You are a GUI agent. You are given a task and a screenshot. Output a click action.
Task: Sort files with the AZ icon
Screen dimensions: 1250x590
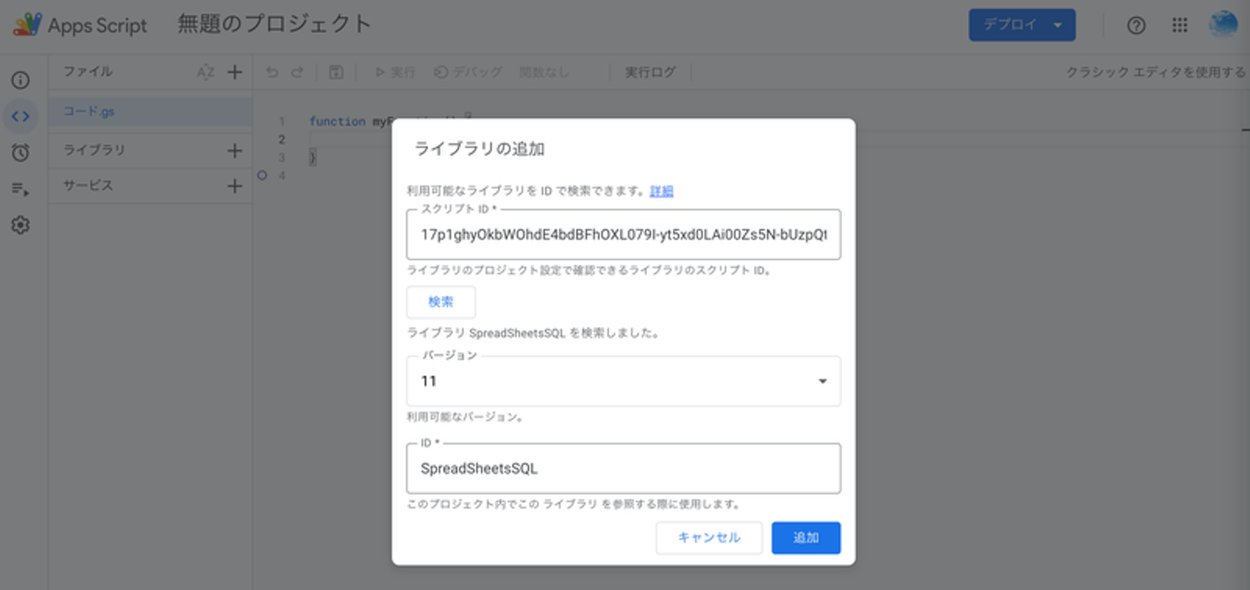click(205, 72)
